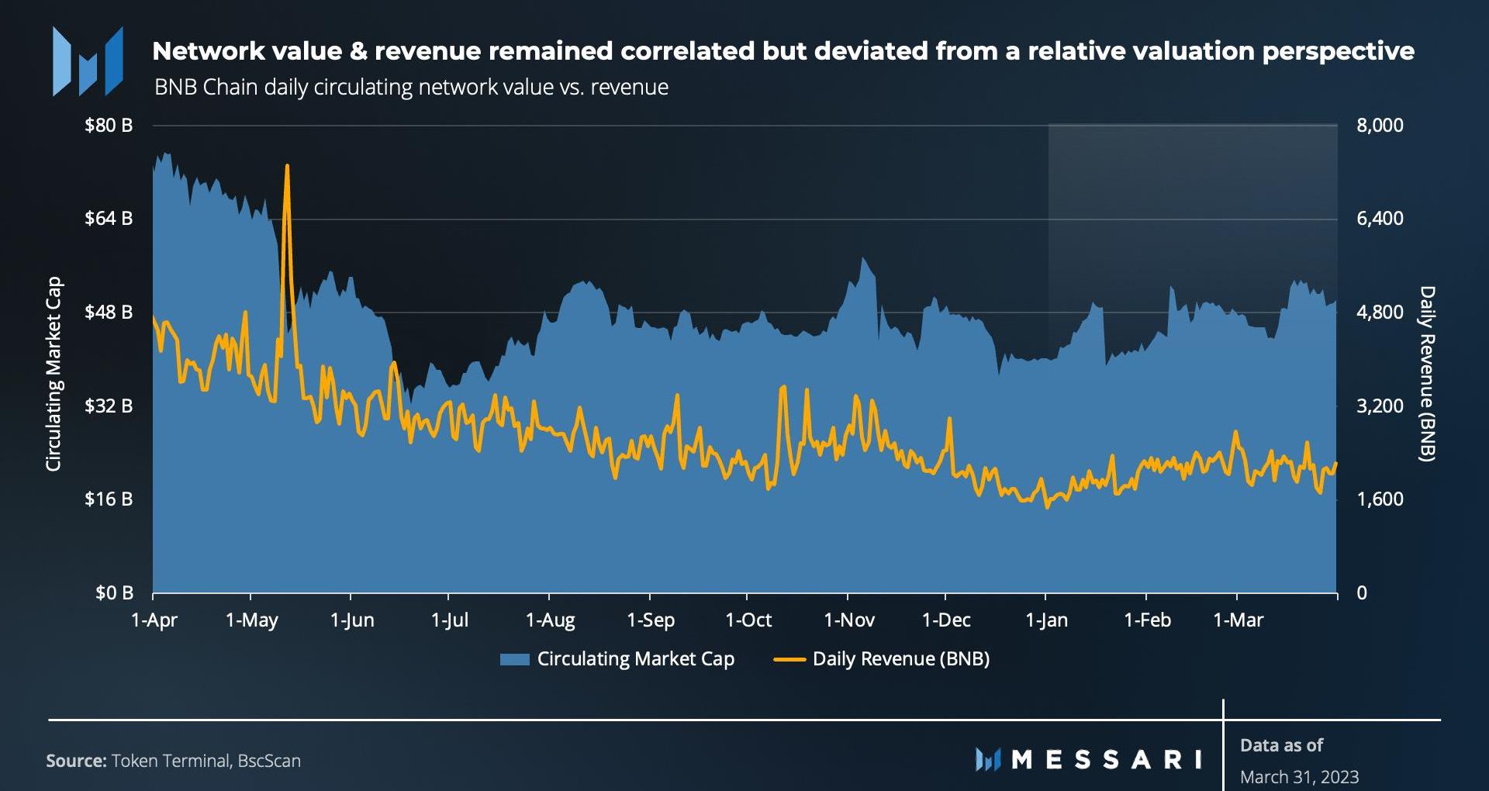
Task: Click the Messari logo in the top-left corner
Action: point(88,61)
